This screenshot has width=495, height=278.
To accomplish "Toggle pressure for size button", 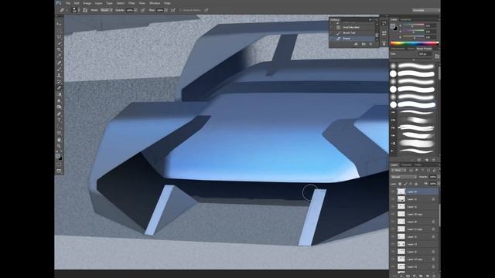I will click(x=207, y=10).
